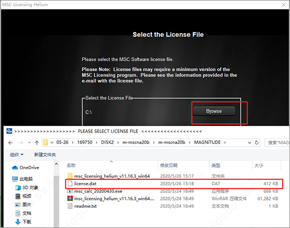Go up one folder level
This screenshot has height=228, width=290.
point(37,143)
